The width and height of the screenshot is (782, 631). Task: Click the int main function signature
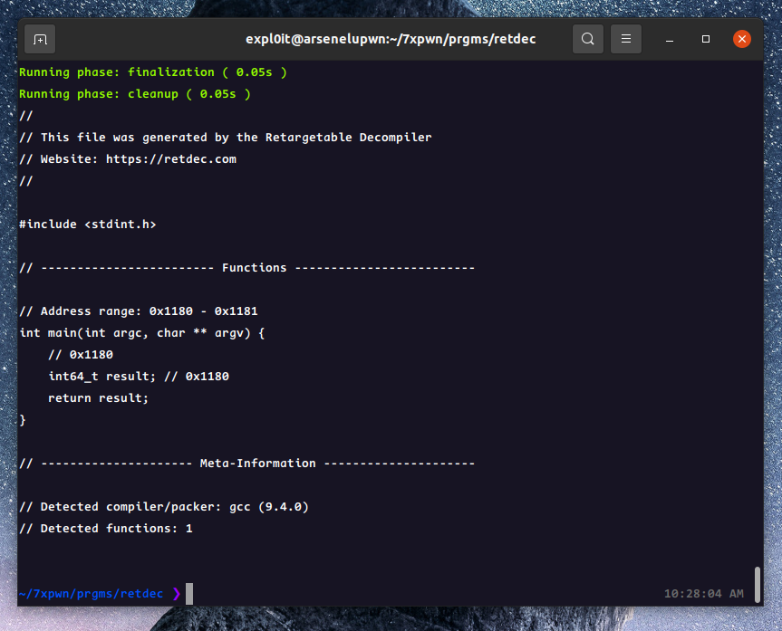click(x=142, y=333)
